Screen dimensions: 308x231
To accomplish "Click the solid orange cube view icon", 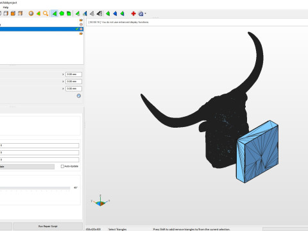I will tap(13, 13).
